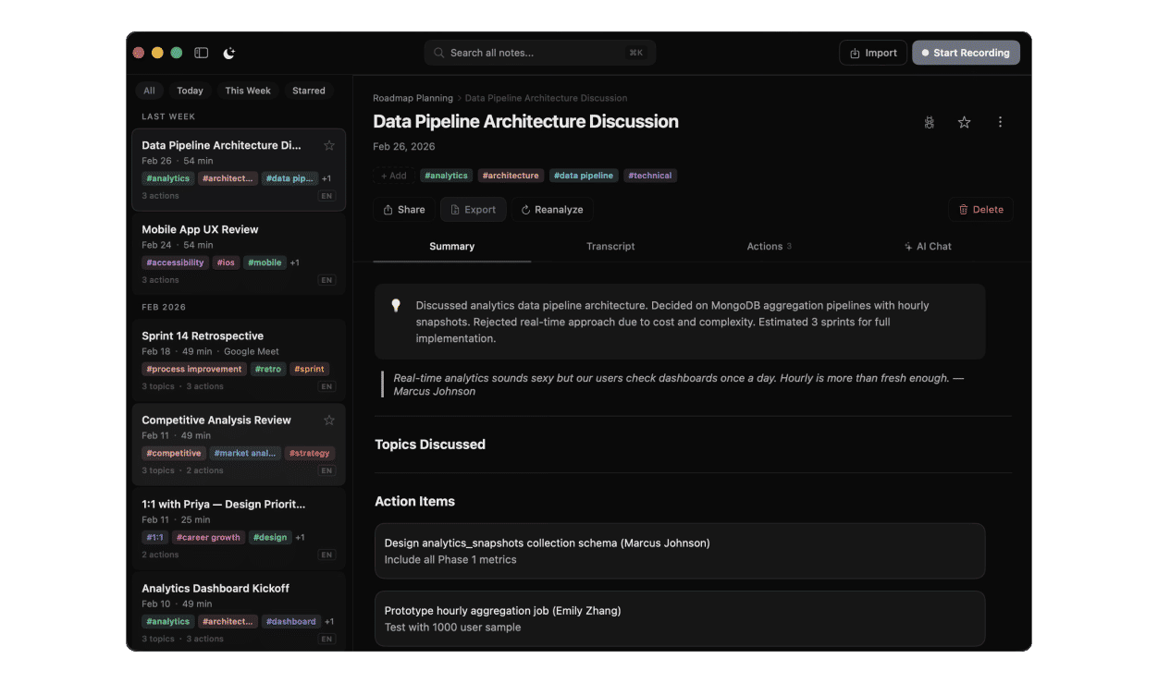The image size is (1158, 683).
Task: Open the Sprint 14 Retrospective note
Action: (239, 360)
